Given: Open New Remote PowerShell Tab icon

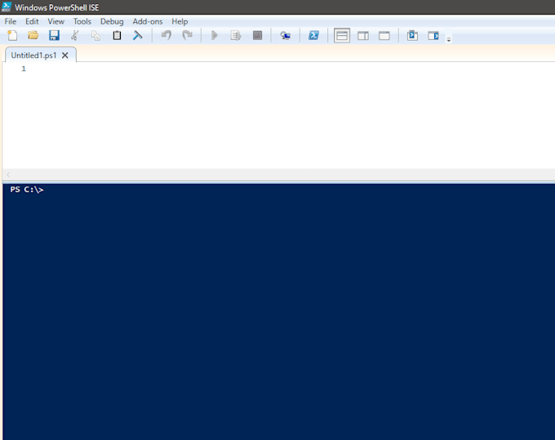Looking at the screenshot, I should 286,35.
